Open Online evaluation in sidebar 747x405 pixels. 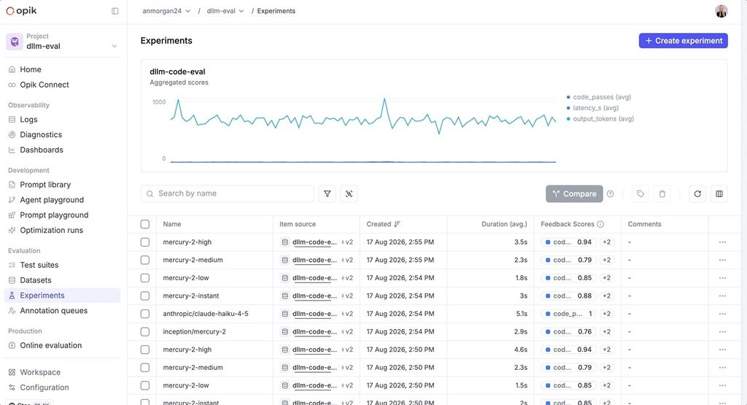(62, 345)
